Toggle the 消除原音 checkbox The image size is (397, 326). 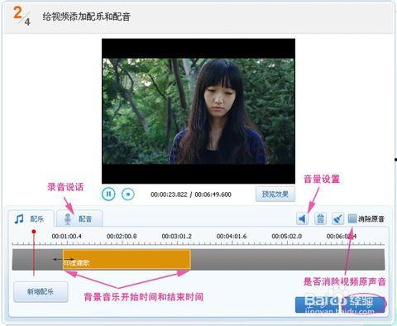352,218
